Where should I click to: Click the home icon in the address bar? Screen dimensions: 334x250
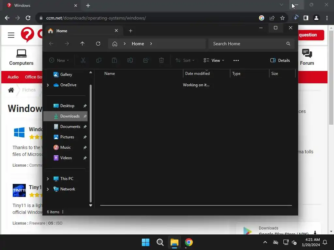click(115, 44)
